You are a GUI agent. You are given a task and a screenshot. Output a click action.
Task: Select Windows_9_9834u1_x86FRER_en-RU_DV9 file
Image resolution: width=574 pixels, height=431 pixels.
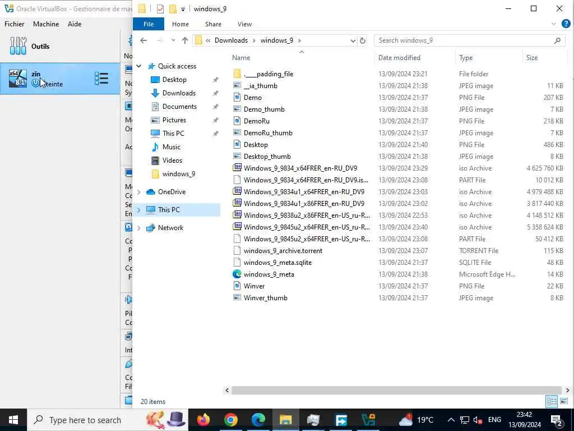coord(304,204)
